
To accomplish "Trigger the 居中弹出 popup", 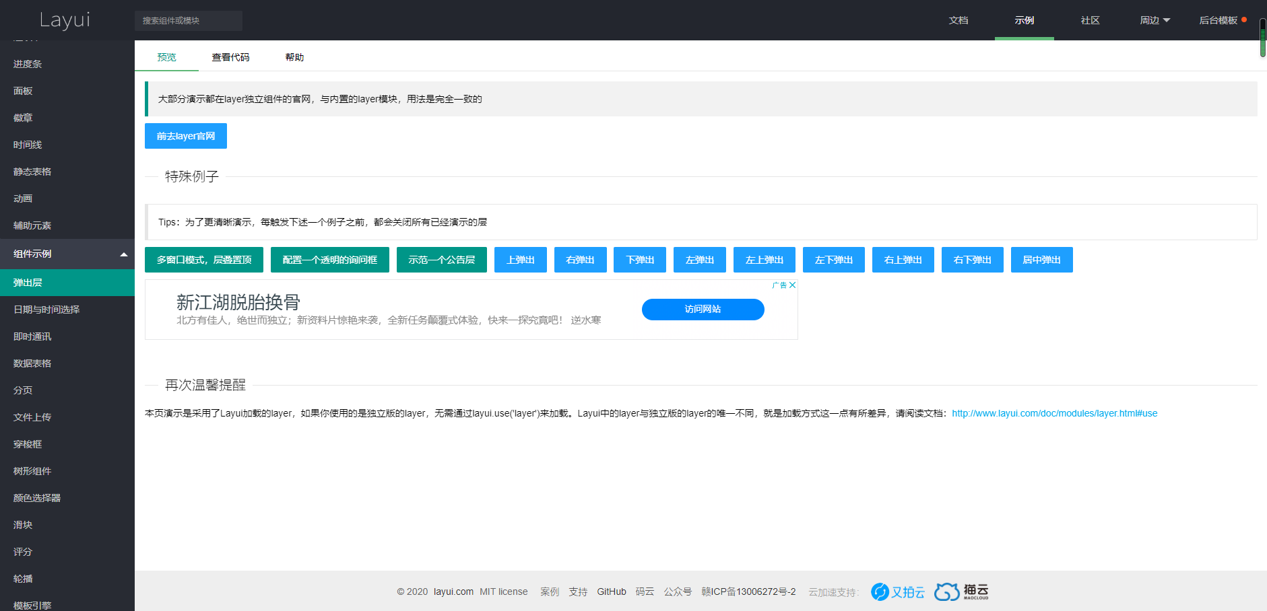I will coord(1041,260).
